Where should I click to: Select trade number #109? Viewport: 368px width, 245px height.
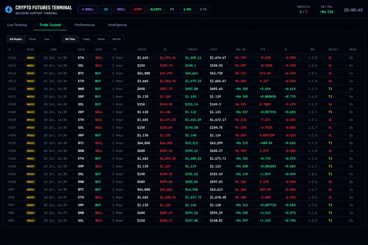pyautogui.click(x=12, y=112)
